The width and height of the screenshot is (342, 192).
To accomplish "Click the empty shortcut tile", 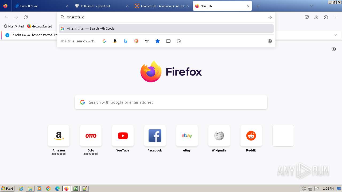I will [x=283, y=136].
